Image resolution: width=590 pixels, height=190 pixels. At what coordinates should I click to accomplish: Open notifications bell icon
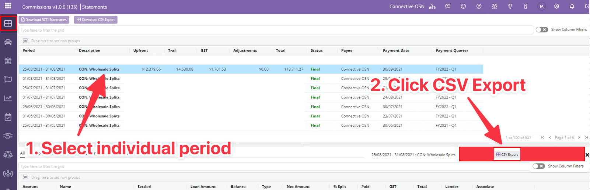click(x=572, y=6)
